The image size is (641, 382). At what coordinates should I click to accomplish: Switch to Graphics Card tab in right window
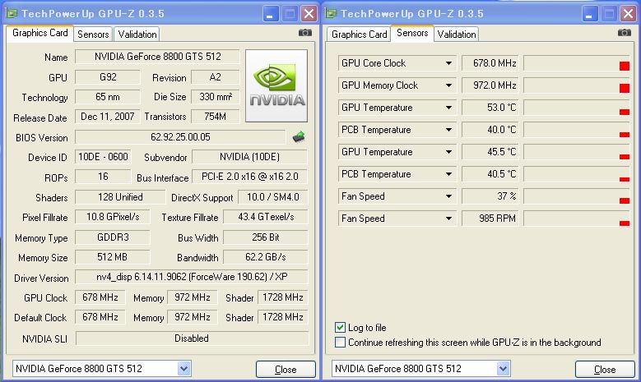359,35
